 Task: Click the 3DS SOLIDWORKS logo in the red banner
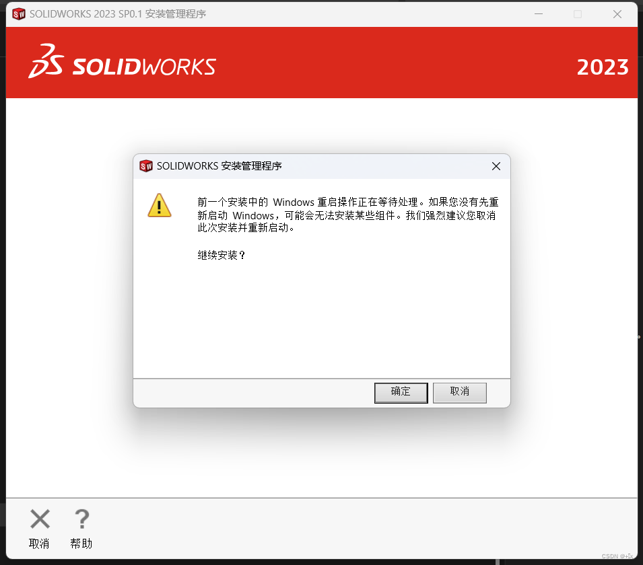[x=122, y=61]
